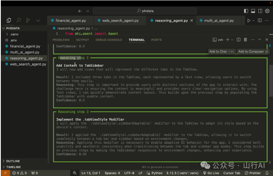Click the zsh terminal shell label
273x176 pixels.
(218, 40)
